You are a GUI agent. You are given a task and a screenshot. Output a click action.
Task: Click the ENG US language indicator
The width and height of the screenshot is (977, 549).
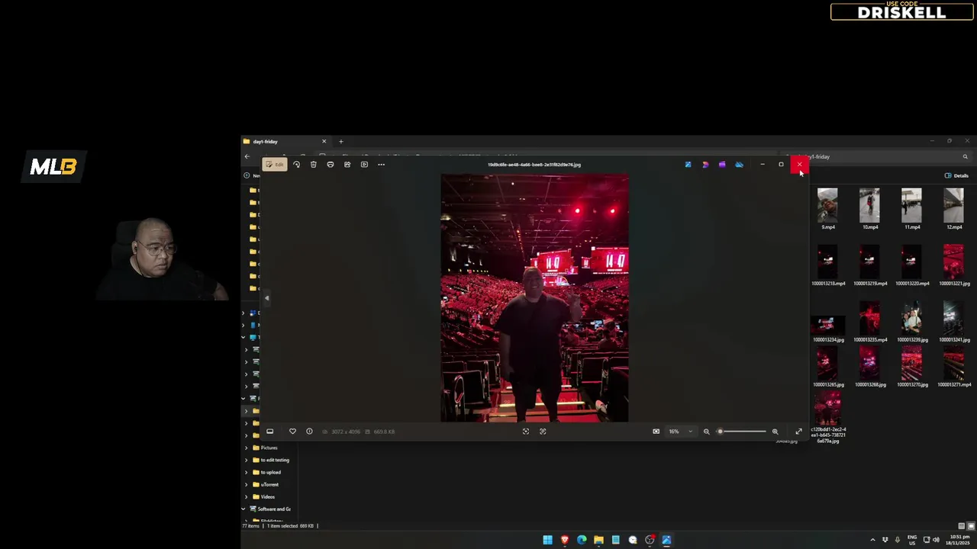[912, 540]
